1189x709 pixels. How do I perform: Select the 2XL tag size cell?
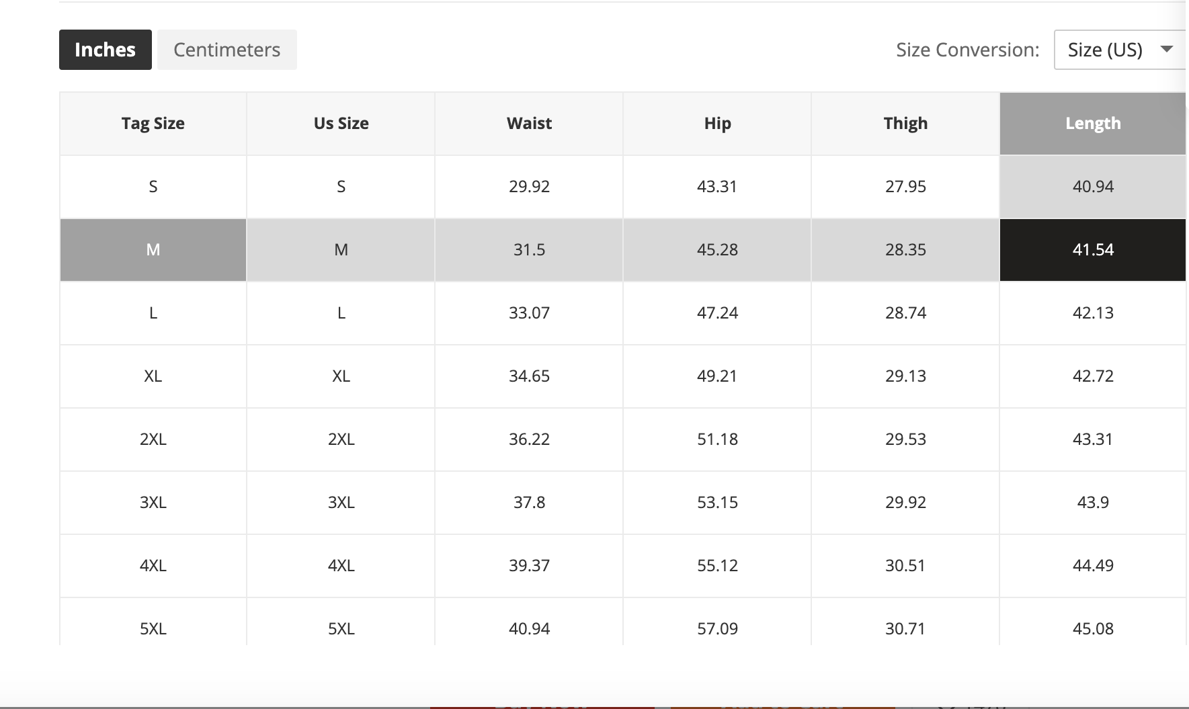(x=153, y=440)
